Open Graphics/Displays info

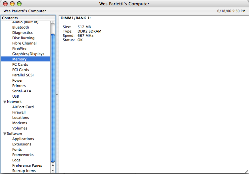point(28,54)
